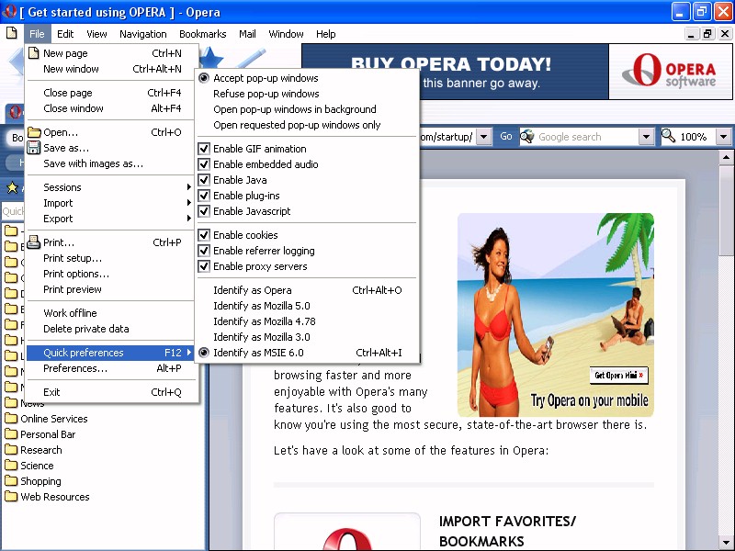The height and width of the screenshot is (551, 735).
Task: Click the page scrollbar up arrow
Action: coord(726,157)
